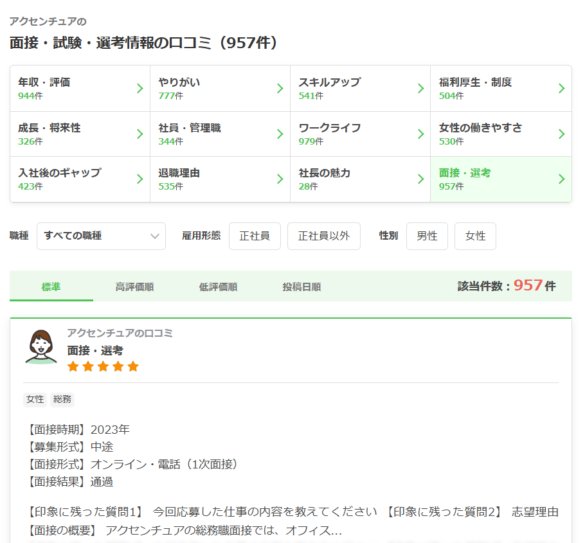Click the arrow icon next to 退職理由
Viewport: 585px width, 543px height.
(280, 179)
